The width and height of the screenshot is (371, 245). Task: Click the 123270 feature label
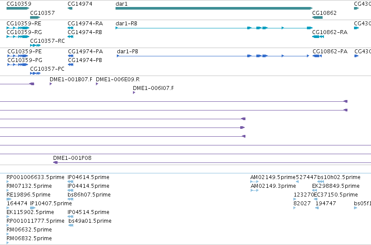pyautogui.click(x=303, y=195)
